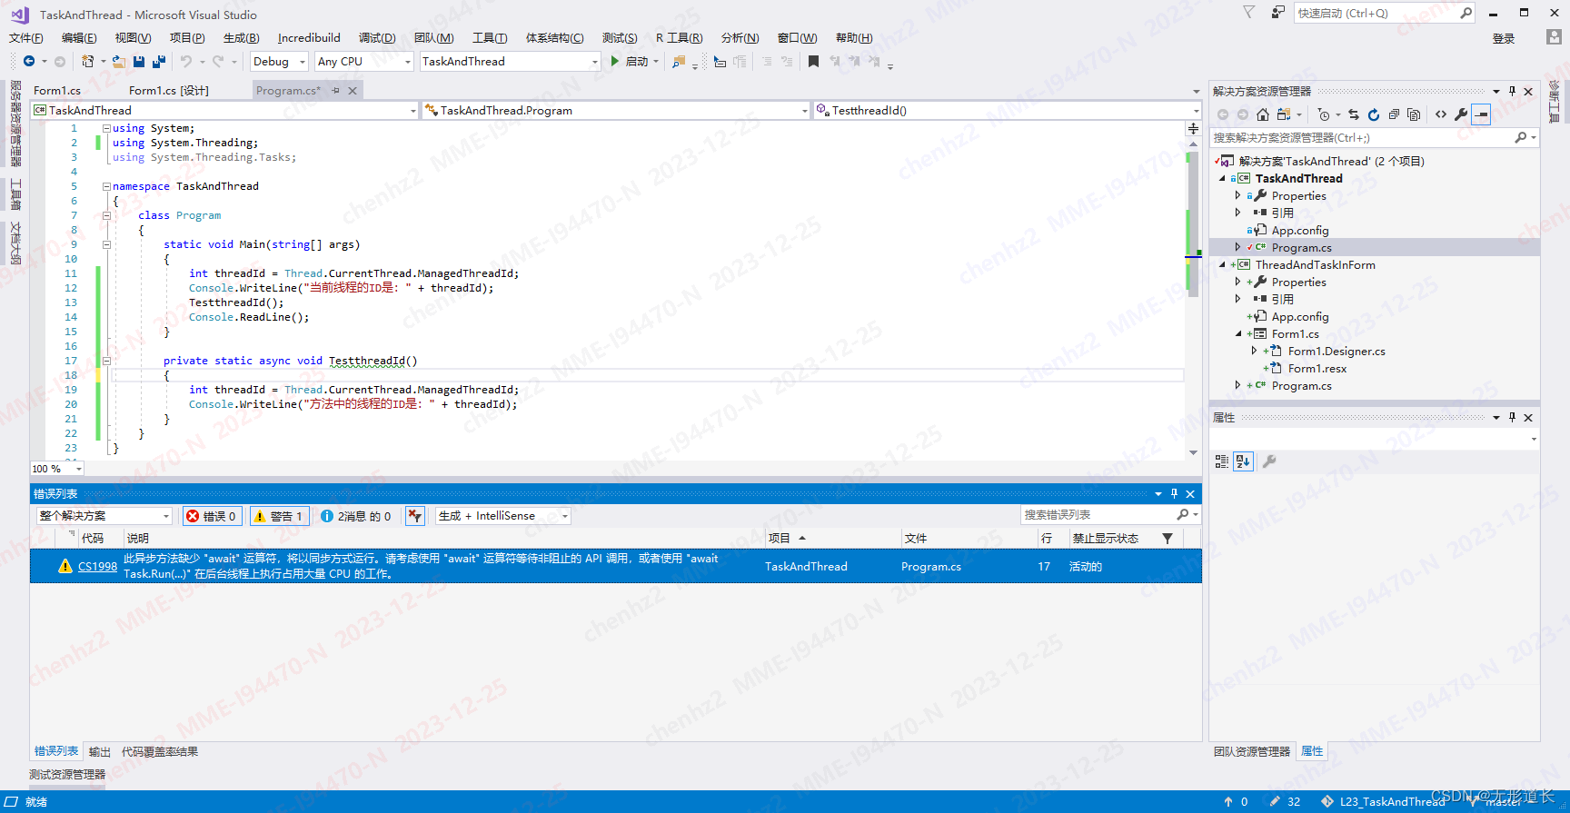Click the feedback icon in the title bar
The image size is (1570, 813).
click(1278, 13)
